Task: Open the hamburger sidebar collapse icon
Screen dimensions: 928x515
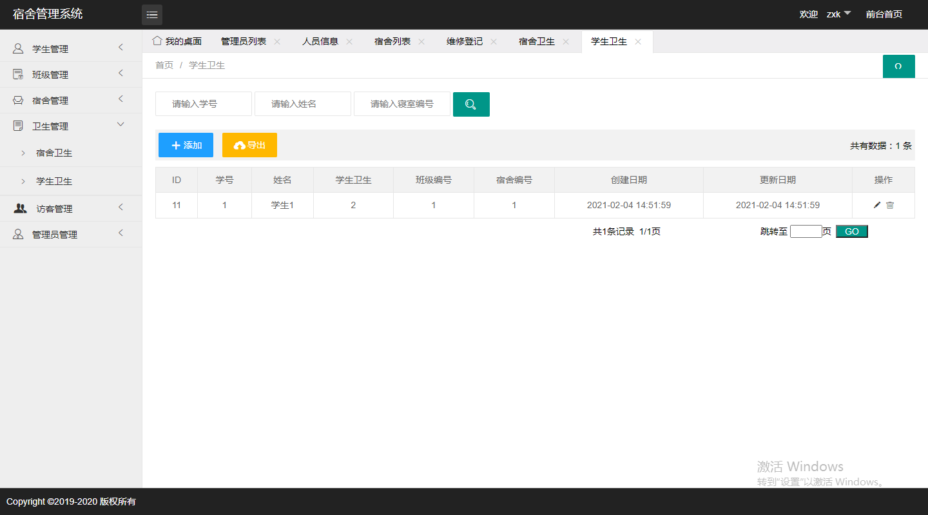Action: point(152,14)
